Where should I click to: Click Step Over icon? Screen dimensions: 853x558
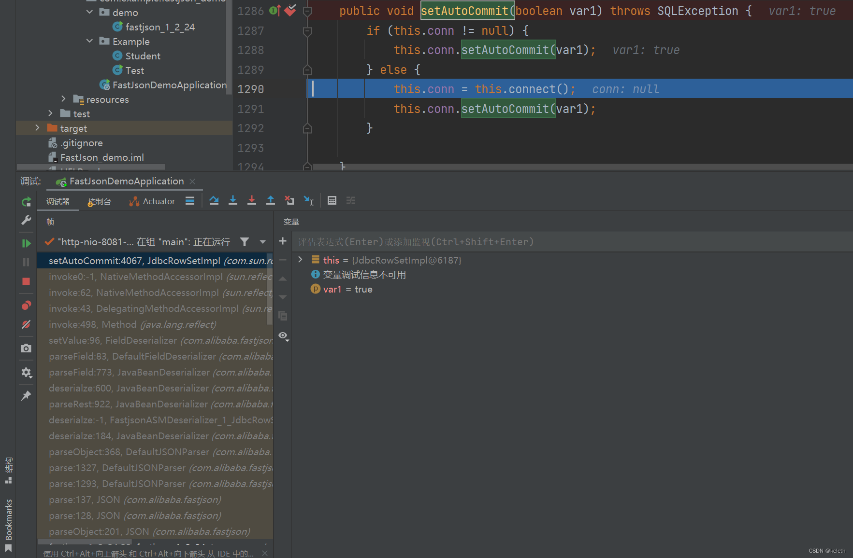pyautogui.click(x=214, y=200)
